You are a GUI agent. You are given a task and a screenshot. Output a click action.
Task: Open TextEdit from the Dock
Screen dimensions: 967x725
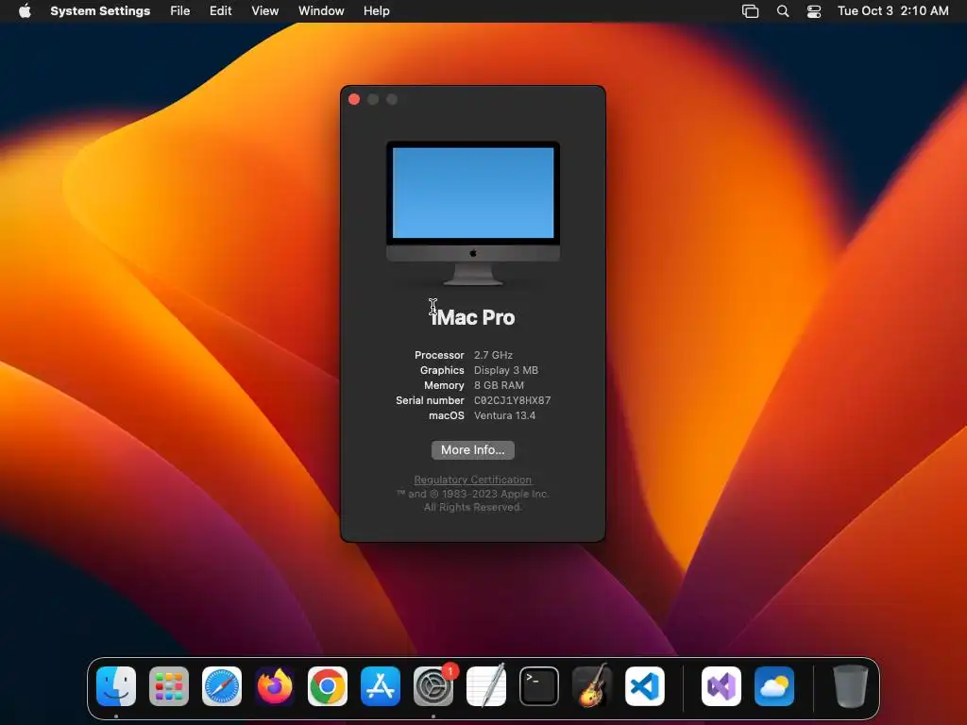pyautogui.click(x=486, y=686)
